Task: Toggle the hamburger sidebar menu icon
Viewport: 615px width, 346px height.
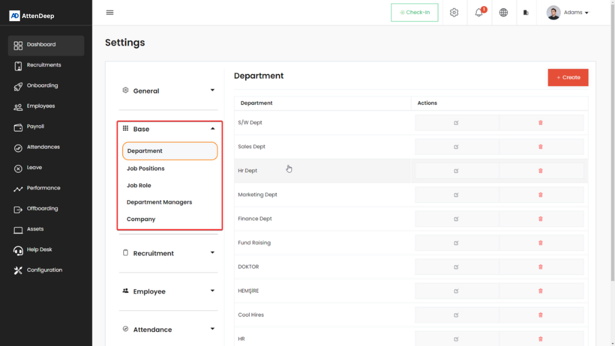Action: pos(110,13)
